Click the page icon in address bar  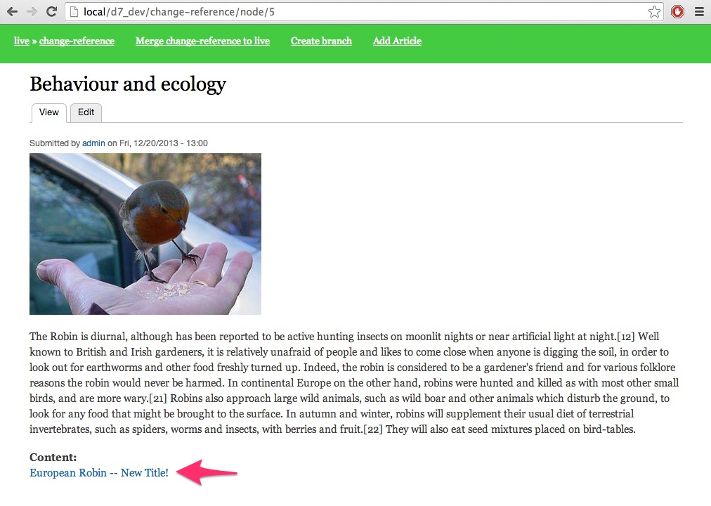pyautogui.click(x=74, y=12)
